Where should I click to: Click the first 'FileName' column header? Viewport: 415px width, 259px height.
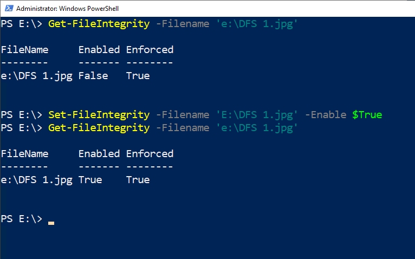(x=24, y=50)
